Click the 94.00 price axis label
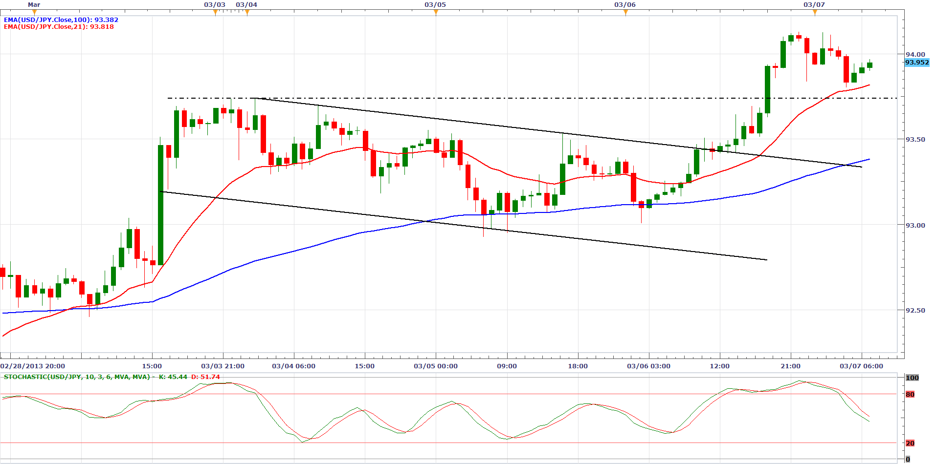 point(915,55)
